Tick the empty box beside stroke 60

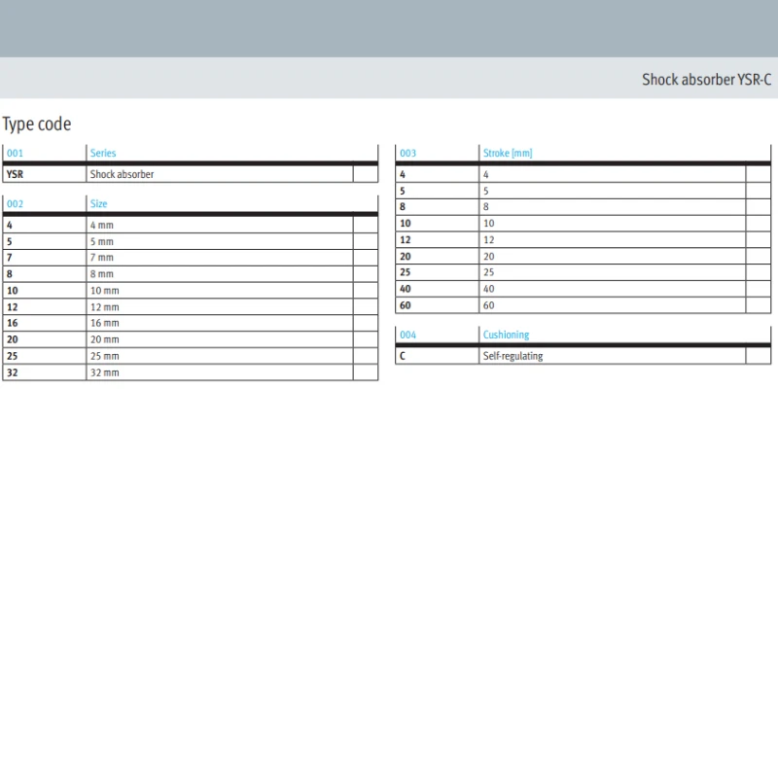(759, 305)
